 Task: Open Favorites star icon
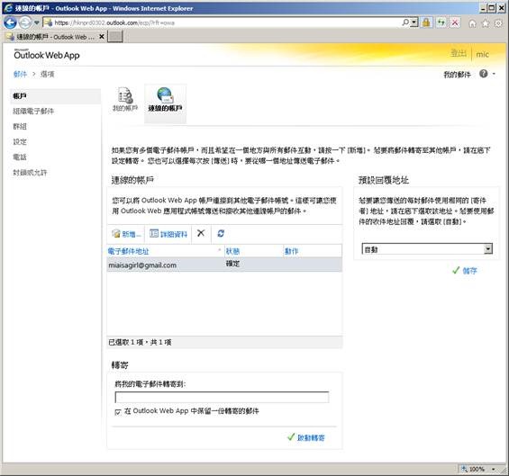486,23
